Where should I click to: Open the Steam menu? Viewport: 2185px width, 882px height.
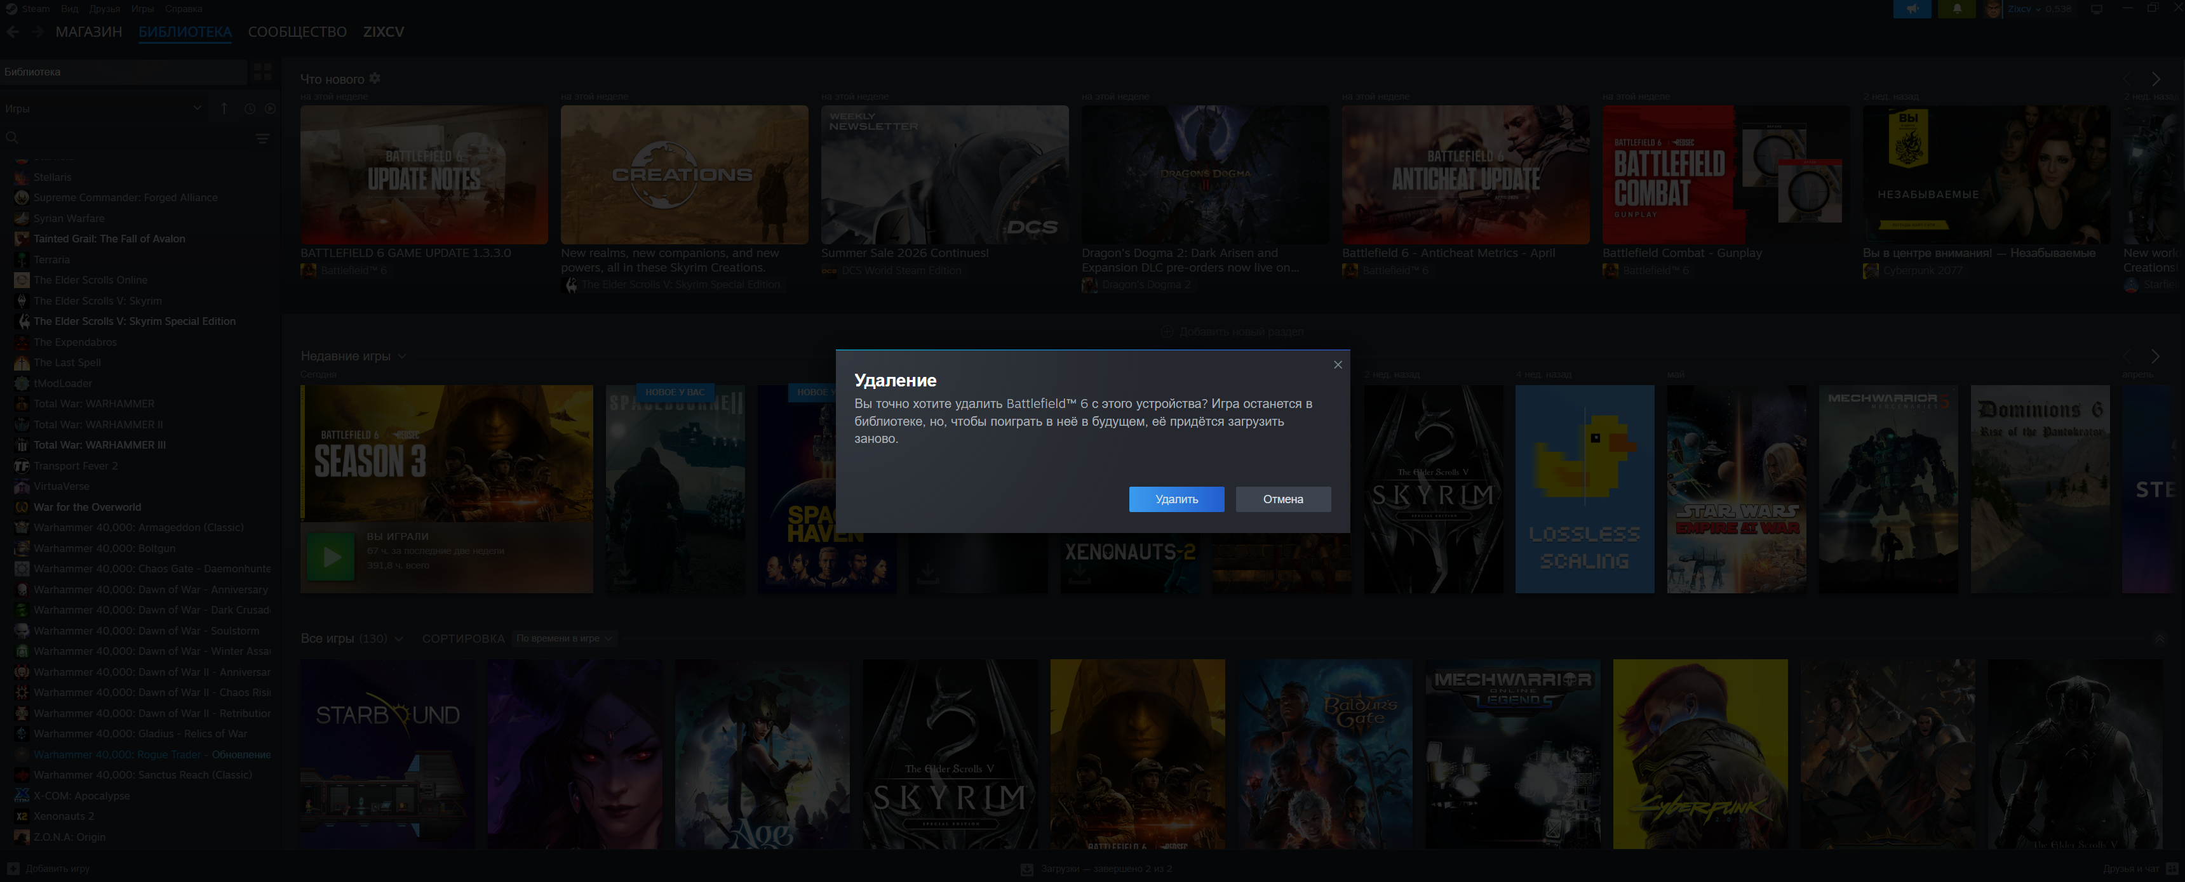[36, 8]
